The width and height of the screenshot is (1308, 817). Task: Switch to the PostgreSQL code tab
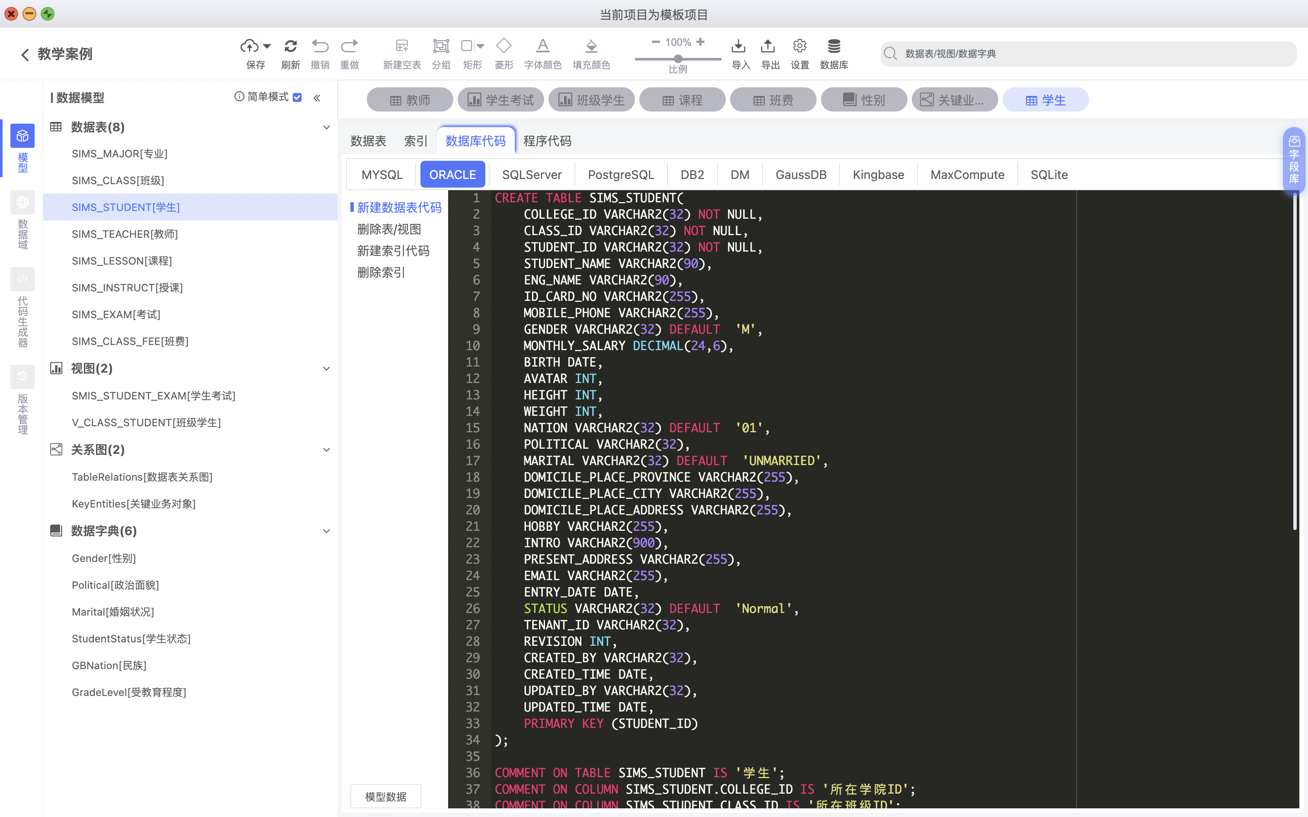click(x=621, y=175)
